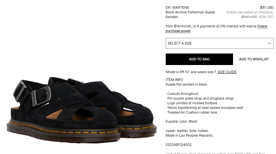Screen dimensions: 276x154
Task: Click the Supplier color: Black text
Action: coord(182,121)
